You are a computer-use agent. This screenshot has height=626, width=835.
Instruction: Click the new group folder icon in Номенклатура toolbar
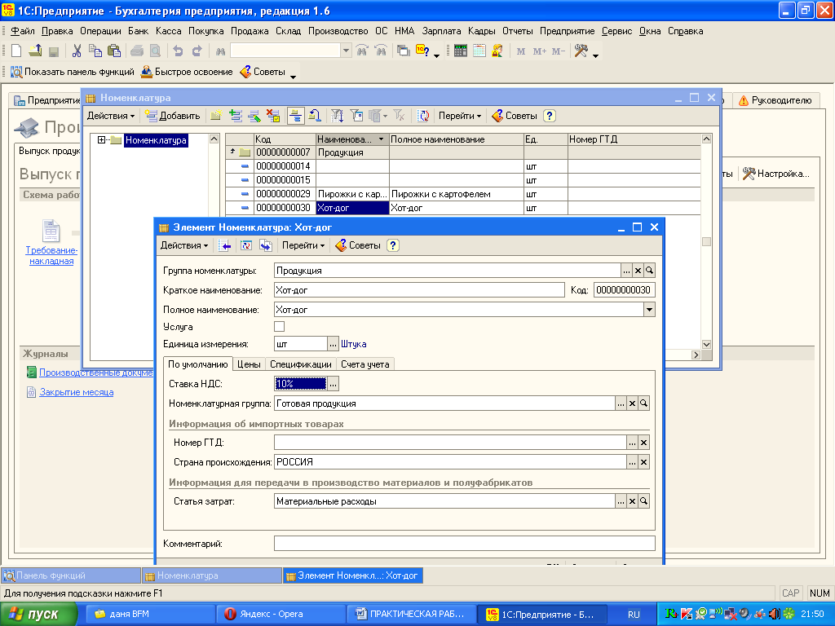[215, 116]
